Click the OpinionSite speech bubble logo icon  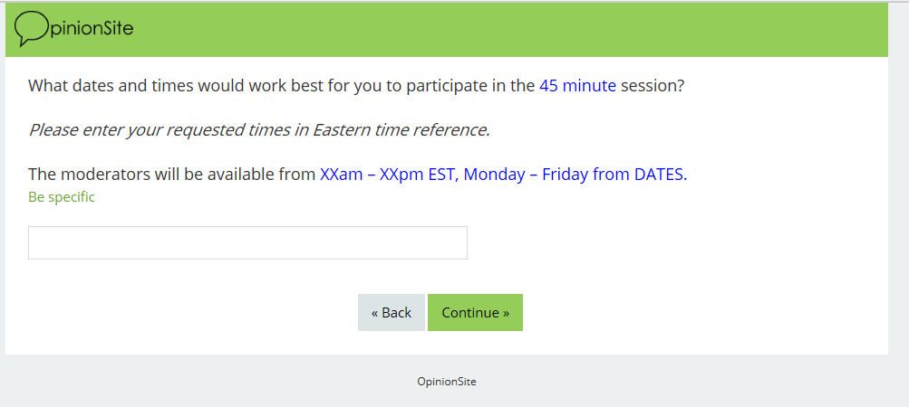pyautogui.click(x=32, y=29)
